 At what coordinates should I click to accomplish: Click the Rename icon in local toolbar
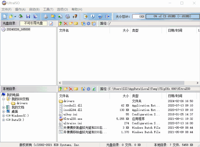(76, 89)
